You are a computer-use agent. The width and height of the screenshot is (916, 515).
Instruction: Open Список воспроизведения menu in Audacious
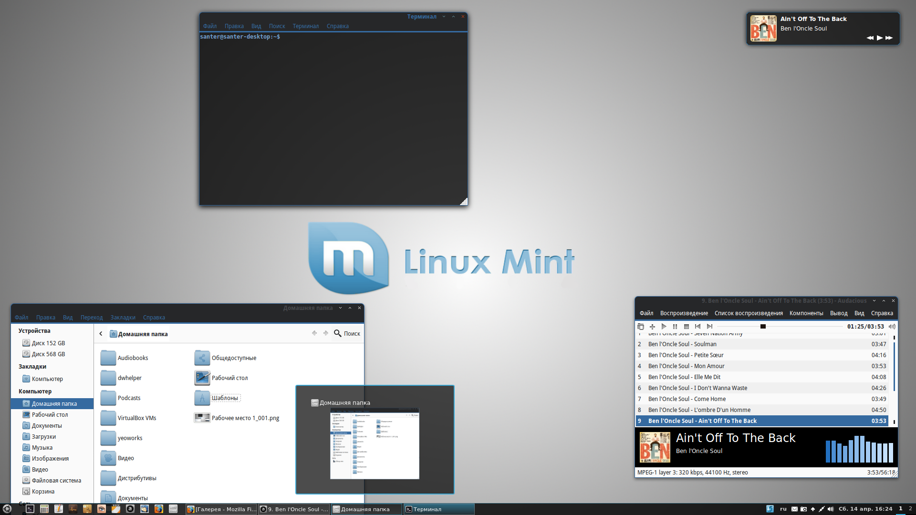(749, 313)
